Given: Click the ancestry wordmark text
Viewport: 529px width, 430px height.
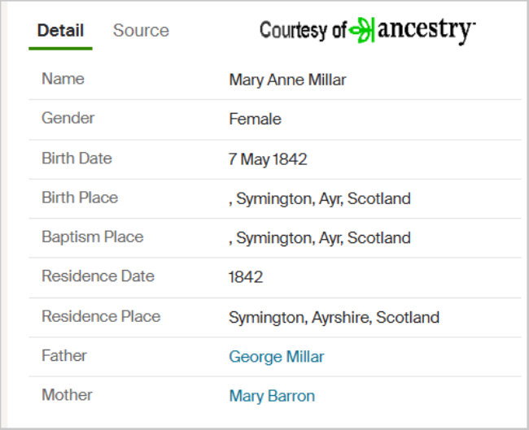Looking at the screenshot, I should (426, 31).
